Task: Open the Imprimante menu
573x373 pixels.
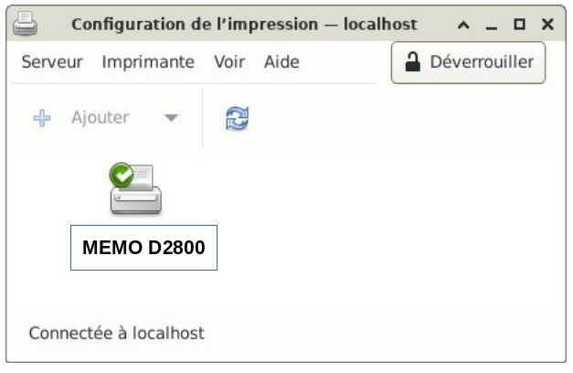Action: pos(148,62)
